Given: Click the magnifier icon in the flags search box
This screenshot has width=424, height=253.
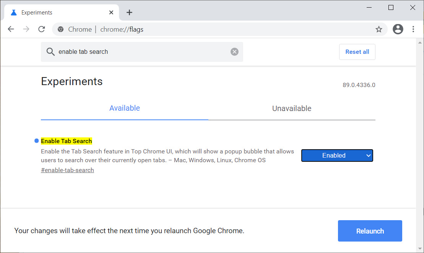Looking at the screenshot, I should 50,52.
